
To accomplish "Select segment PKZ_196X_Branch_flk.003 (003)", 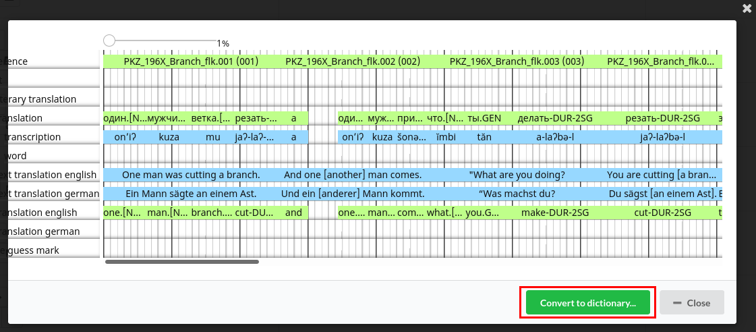I will click(x=517, y=61).
